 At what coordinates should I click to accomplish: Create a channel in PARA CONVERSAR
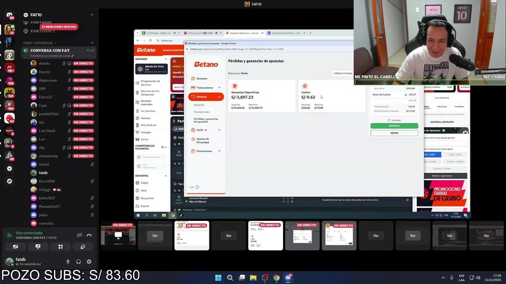point(92,43)
